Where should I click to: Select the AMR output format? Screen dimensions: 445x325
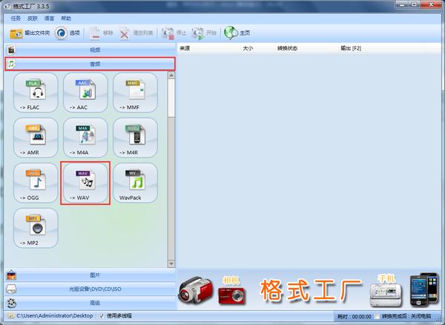[36, 138]
